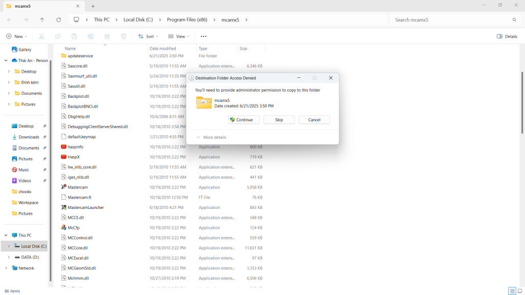Image resolution: width=525 pixels, height=295 pixels.
Task: Select the updateservice folder
Action: coord(77,56)
